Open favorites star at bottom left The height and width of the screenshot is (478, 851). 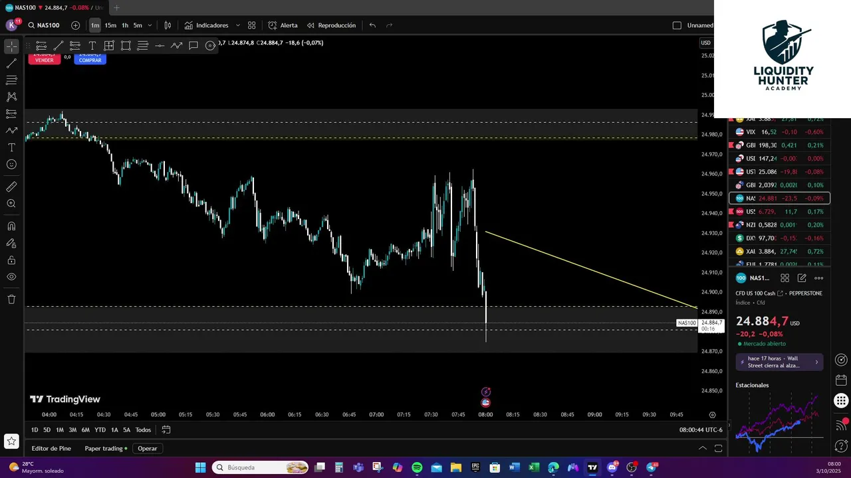(11, 441)
